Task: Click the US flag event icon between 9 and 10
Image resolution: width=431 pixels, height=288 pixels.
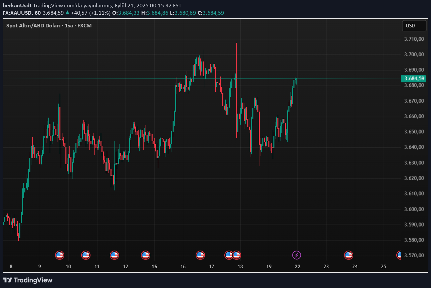Action: tap(59, 255)
